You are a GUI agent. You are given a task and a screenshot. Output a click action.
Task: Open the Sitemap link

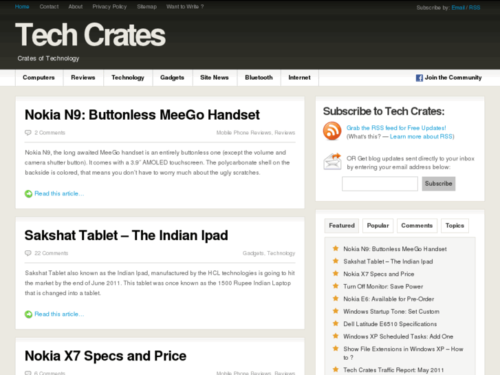pos(146,6)
